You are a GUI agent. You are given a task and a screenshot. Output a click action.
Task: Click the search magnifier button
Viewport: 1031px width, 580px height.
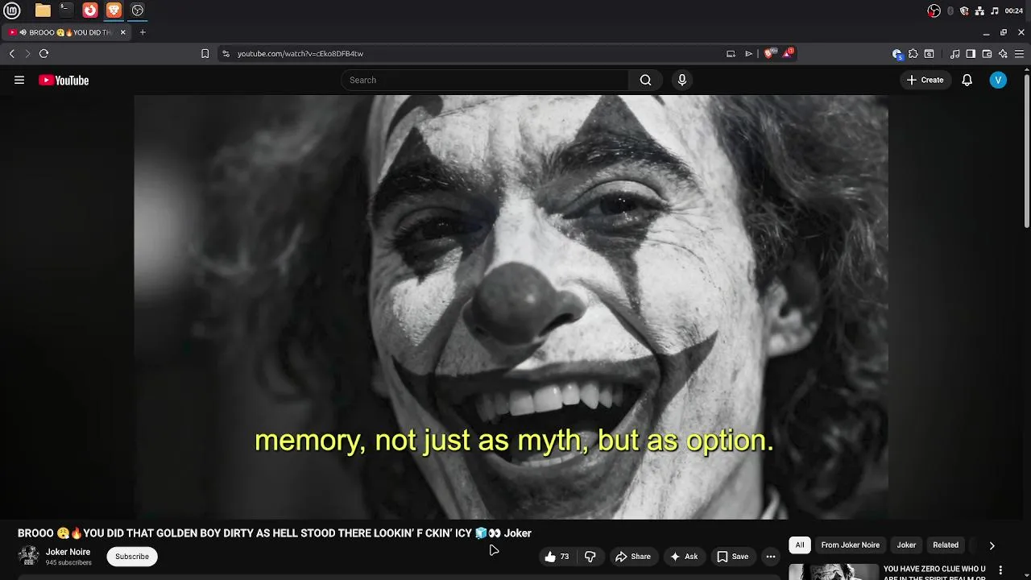[645, 80]
